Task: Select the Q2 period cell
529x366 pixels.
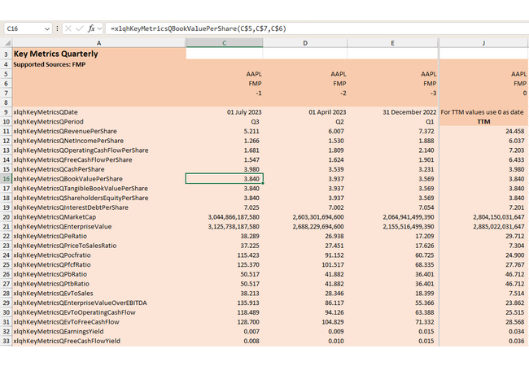Action: 305,122
